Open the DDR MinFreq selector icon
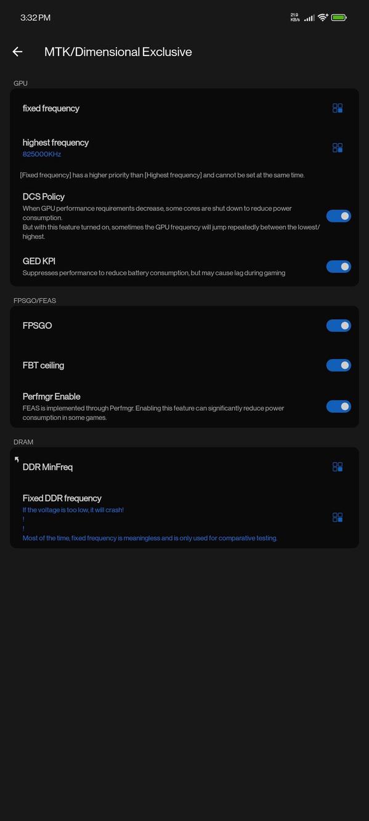This screenshot has height=821, width=369. click(x=338, y=467)
